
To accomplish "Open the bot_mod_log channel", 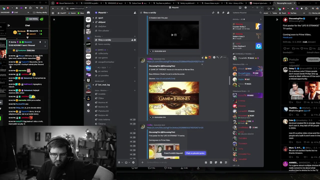I will click(x=114, y=85).
